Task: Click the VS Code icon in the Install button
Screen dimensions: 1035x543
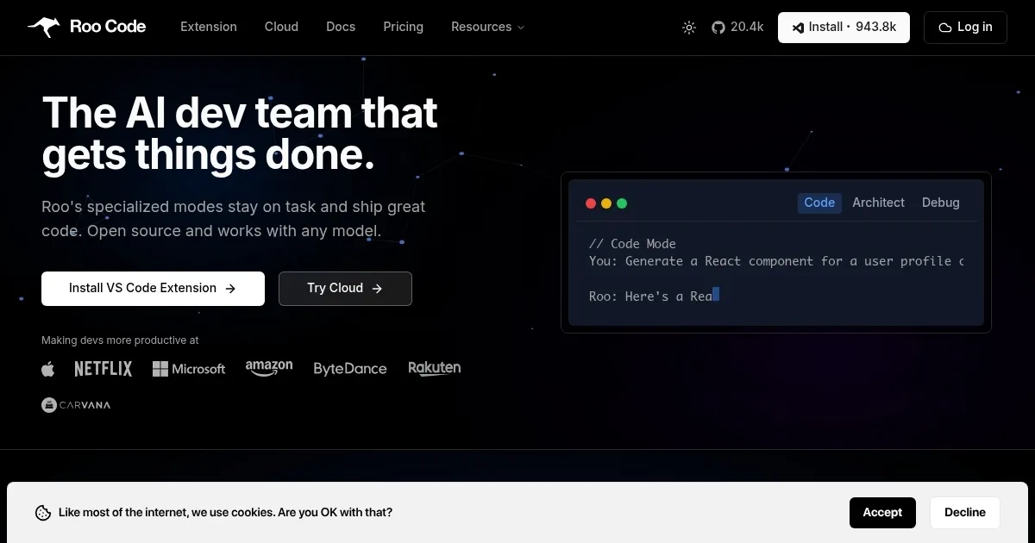Action: [x=798, y=28]
